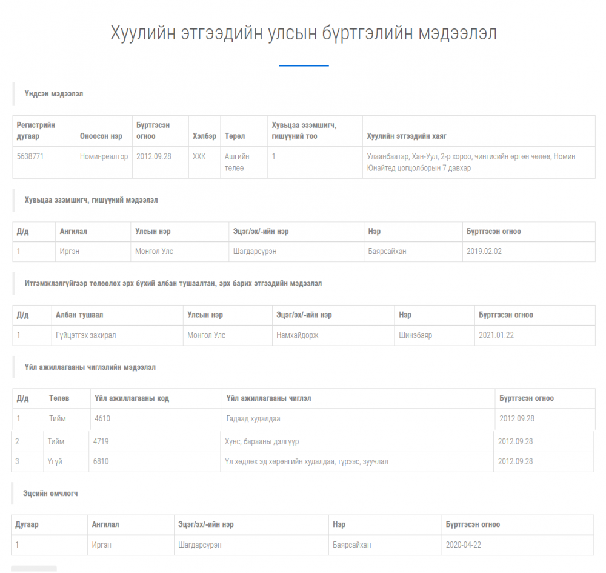Screen dimensions: 606x573
Task: Click the Оноосон нэр column header
Action: click(101, 136)
